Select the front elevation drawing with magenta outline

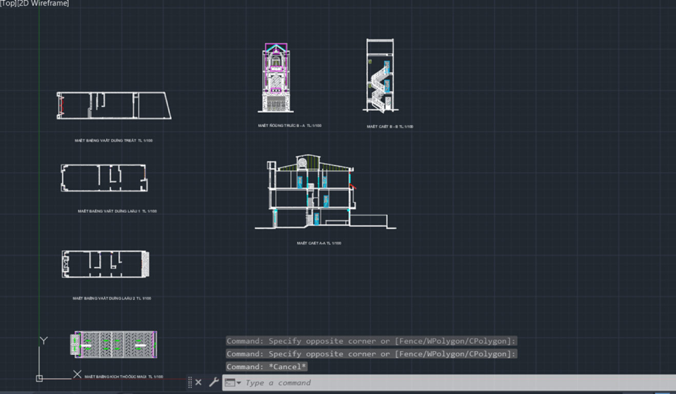[x=276, y=77]
